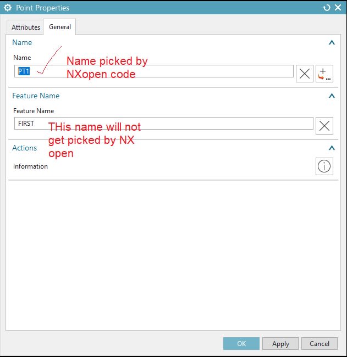This screenshot has height=357, width=347.
Task: Close the Point Properties dialog
Action: (x=338, y=8)
